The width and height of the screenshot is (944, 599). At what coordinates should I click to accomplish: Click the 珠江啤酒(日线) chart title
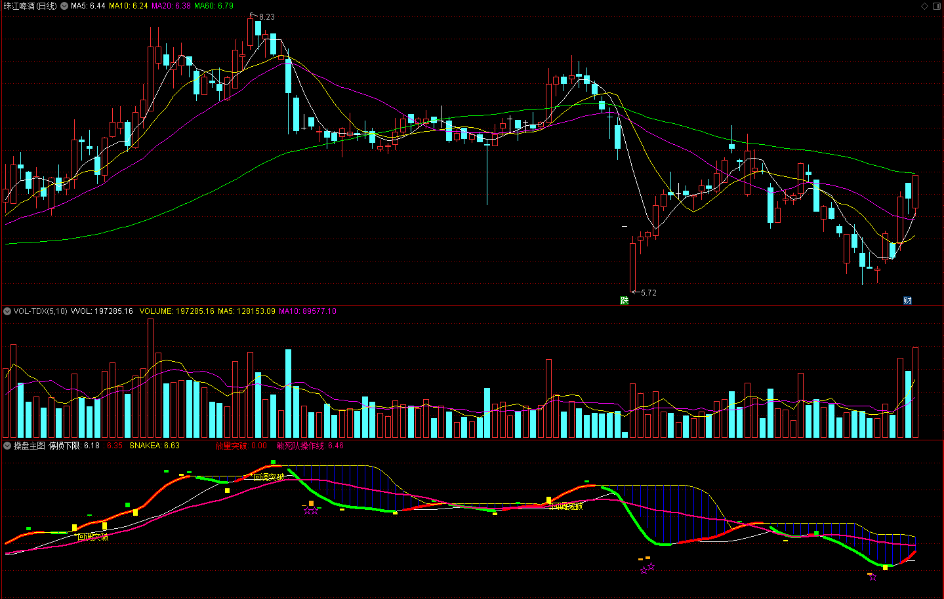tap(30, 6)
